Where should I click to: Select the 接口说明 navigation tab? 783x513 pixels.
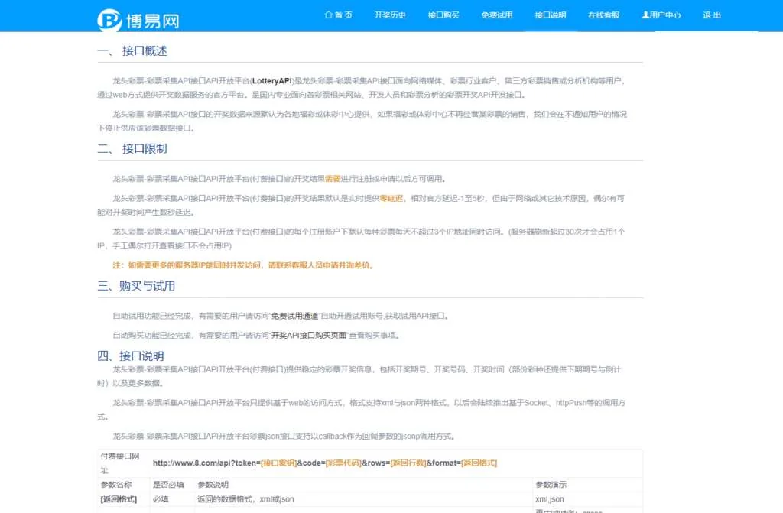551,15
